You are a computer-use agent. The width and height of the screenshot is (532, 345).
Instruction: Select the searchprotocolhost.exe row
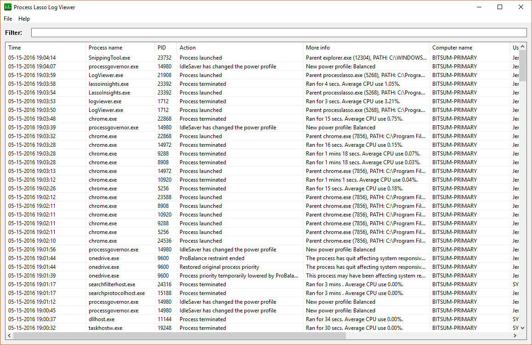pyautogui.click(x=262, y=293)
